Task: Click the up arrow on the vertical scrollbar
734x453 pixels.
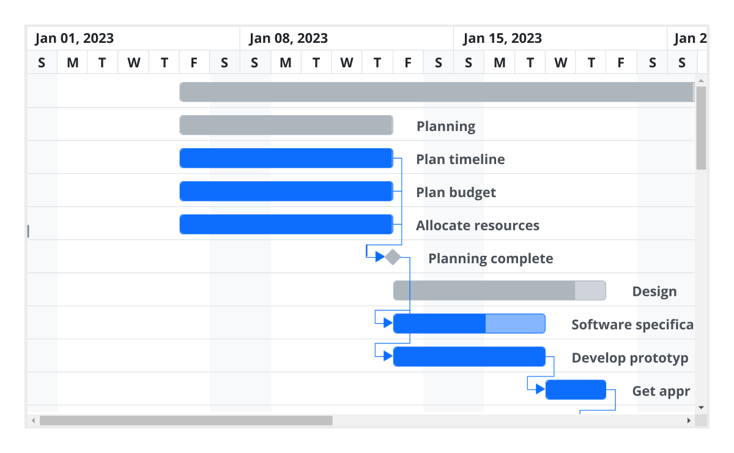Action: click(701, 80)
